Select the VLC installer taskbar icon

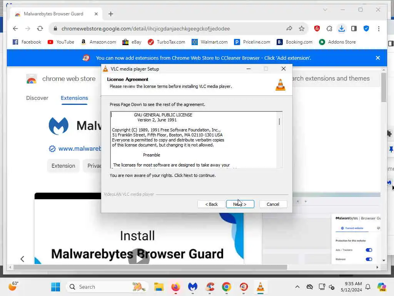(x=260, y=287)
